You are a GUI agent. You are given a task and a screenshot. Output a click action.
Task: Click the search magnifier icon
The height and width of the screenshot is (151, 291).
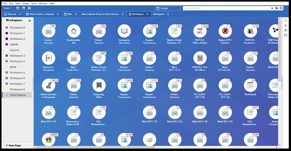[x=281, y=8]
